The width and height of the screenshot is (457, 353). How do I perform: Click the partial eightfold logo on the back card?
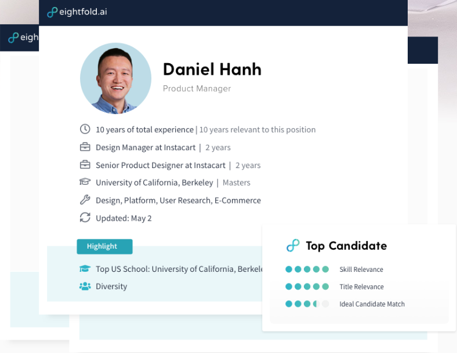[x=23, y=38]
